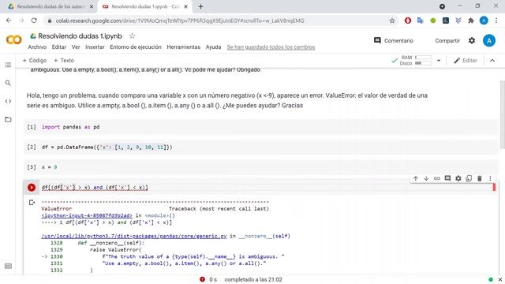Click the browser address bar URL
505x284 pixels.
pos(180,21)
